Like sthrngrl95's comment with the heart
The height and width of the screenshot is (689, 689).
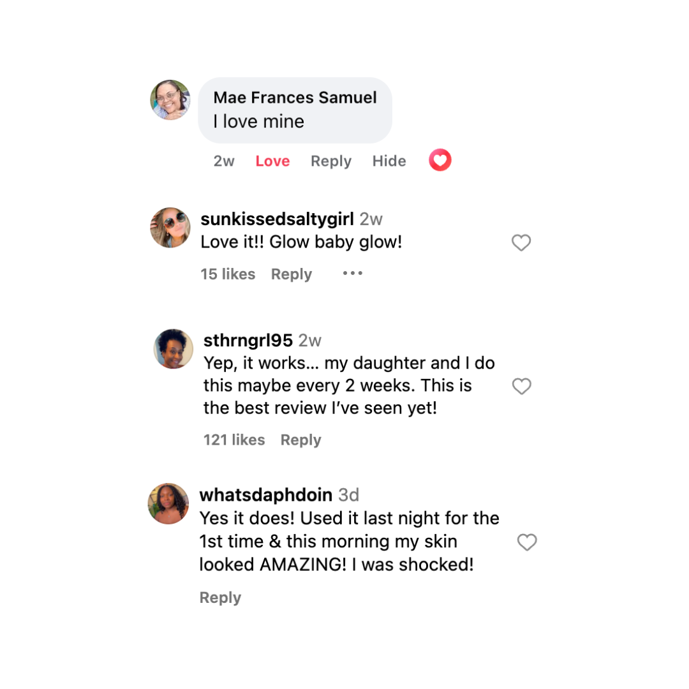[522, 386]
